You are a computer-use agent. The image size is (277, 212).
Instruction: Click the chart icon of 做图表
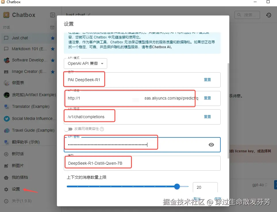pos(7,83)
